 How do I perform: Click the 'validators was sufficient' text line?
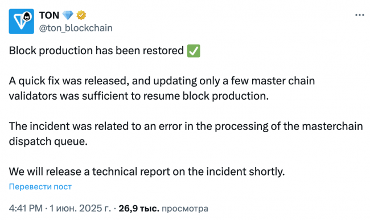pos(139,96)
